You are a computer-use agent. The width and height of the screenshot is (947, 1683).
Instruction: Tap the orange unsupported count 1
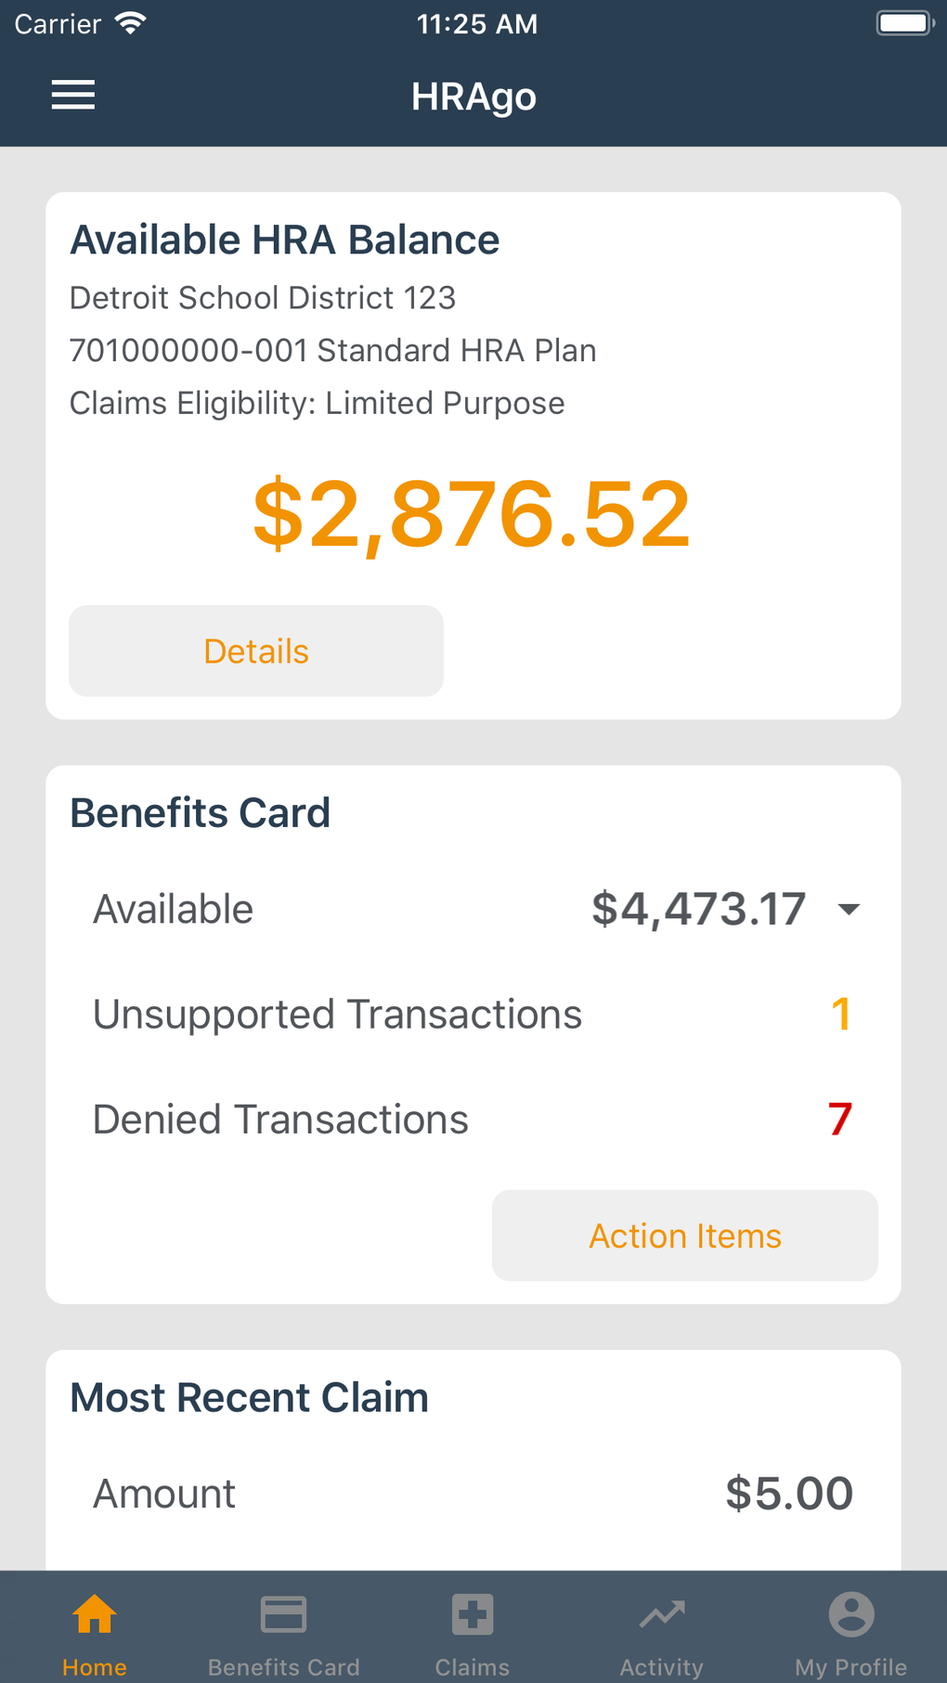(841, 1014)
